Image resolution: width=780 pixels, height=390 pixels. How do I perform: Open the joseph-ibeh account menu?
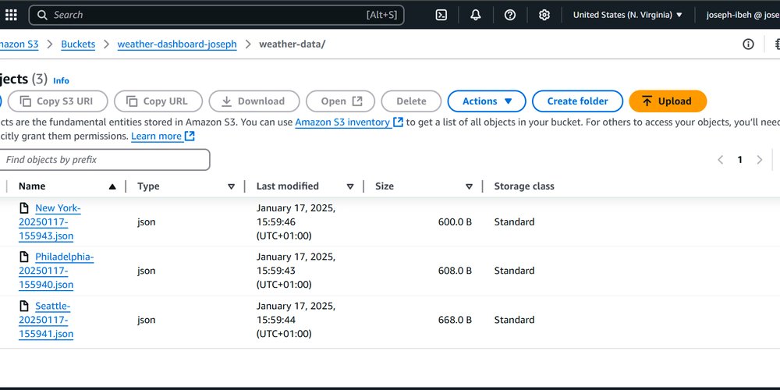[743, 15]
